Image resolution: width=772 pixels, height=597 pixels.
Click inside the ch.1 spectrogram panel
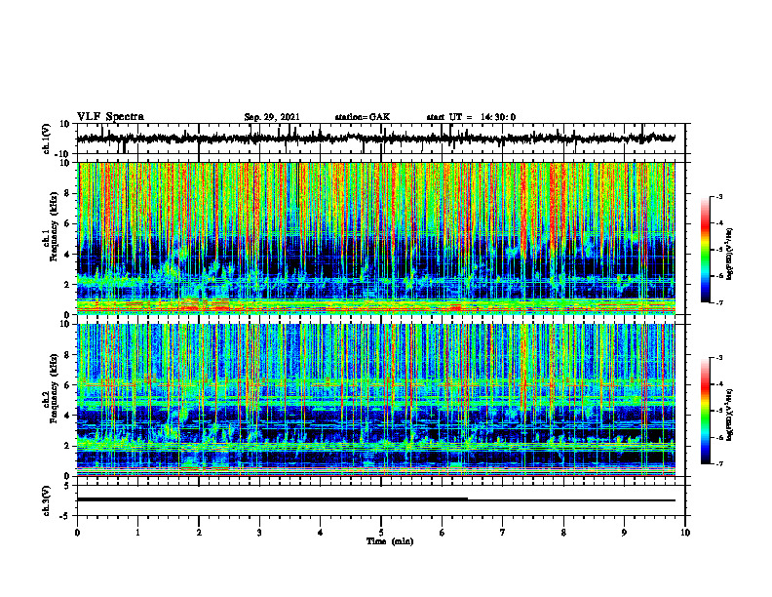(x=381, y=238)
